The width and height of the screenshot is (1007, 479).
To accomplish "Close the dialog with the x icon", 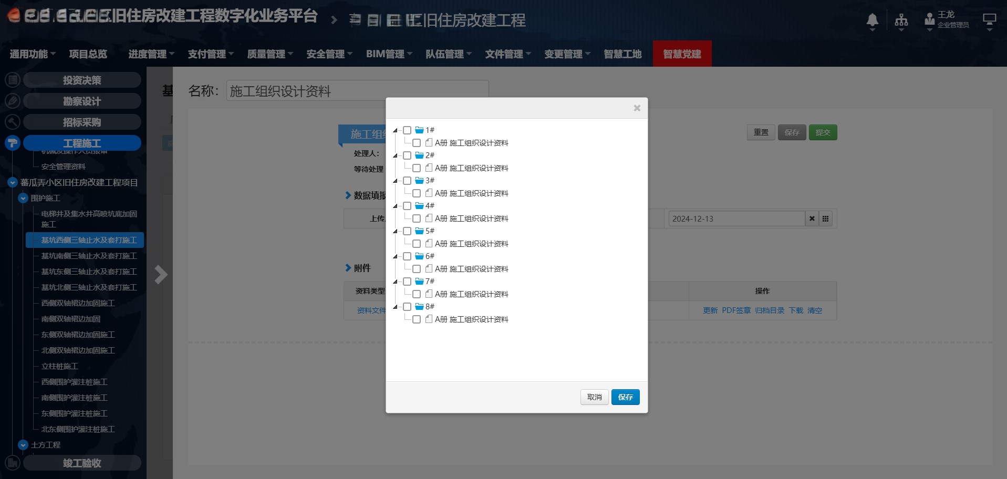I will 637,108.
